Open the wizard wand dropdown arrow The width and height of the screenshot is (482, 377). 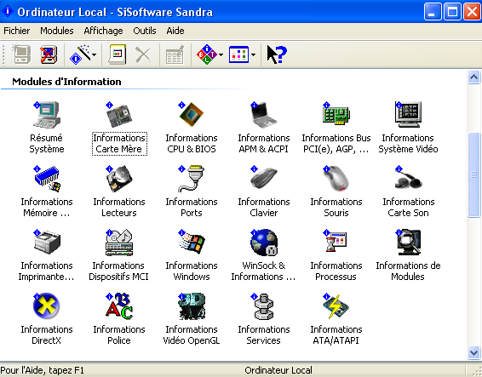[94, 55]
